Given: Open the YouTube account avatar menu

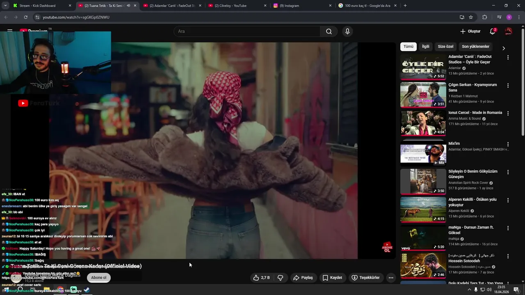Looking at the screenshot, I should (509, 31).
